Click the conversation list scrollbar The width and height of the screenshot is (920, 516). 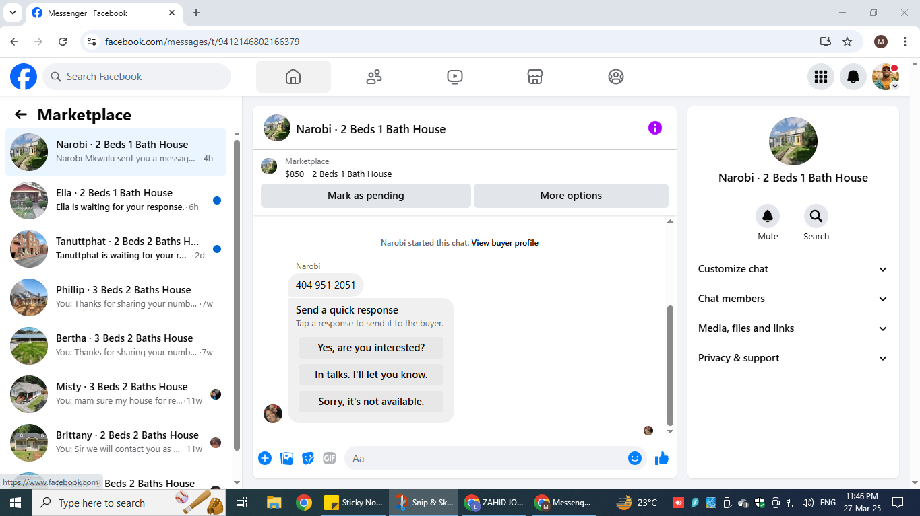point(237,295)
